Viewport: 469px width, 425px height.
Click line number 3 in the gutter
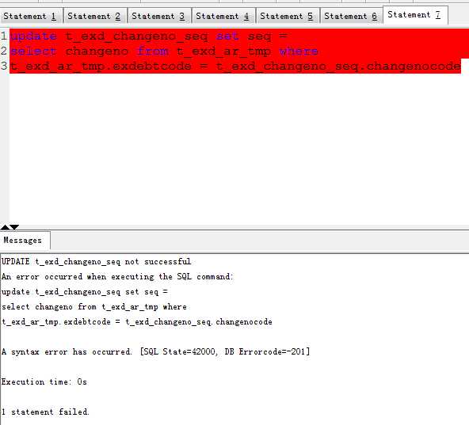click(4, 66)
